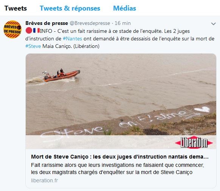This screenshot has width=220, height=191.
Task: Click the @Brevesdepresse handle
Action: click(90, 23)
